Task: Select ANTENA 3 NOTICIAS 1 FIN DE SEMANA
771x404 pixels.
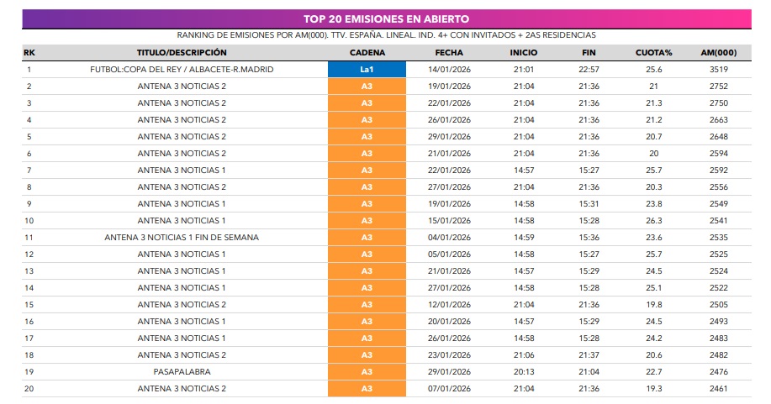Action: (182, 238)
